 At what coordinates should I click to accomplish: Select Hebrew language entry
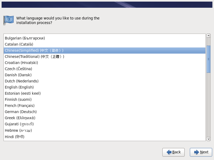pyautogui.click(x=18, y=130)
